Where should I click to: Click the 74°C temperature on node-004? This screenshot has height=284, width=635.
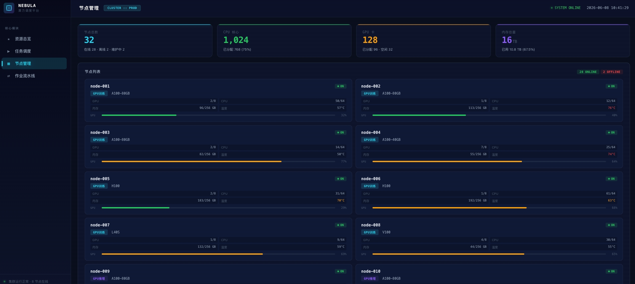tap(612, 154)
